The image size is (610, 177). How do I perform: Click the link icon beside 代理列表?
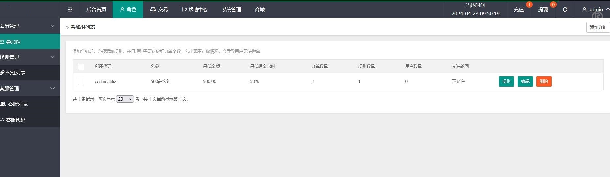[2, 73]
